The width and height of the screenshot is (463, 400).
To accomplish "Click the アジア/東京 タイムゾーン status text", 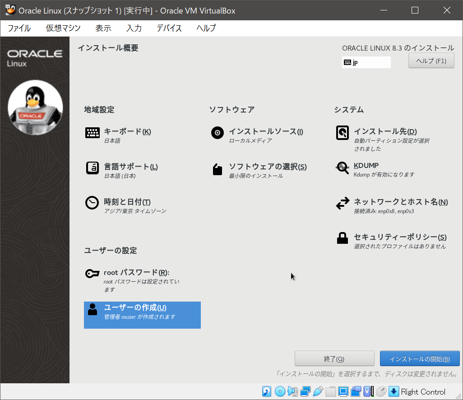I will 135,211.
